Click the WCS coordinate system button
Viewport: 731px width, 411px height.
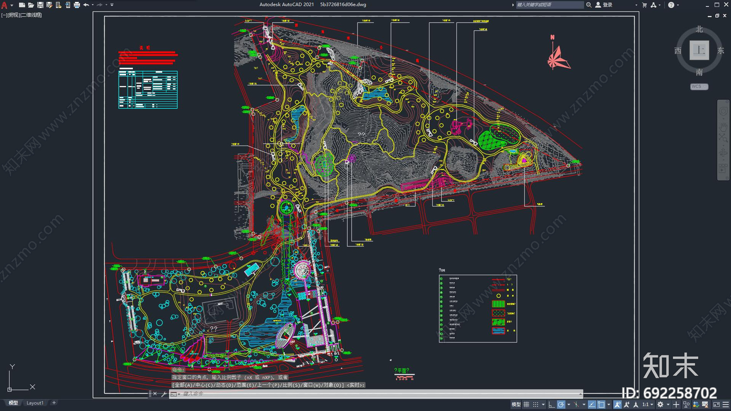[x=699, y=86]
